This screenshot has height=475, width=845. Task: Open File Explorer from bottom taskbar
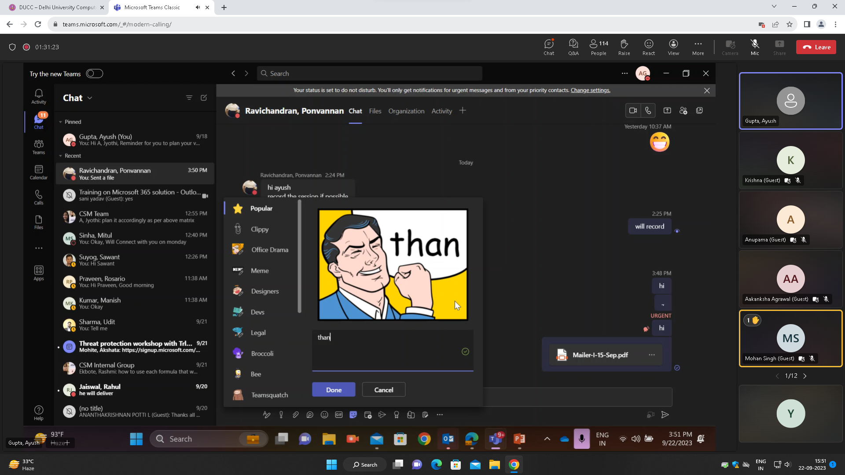click(x=494, y=464)
